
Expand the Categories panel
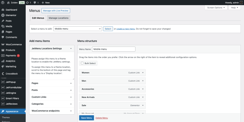click(71, 104)
